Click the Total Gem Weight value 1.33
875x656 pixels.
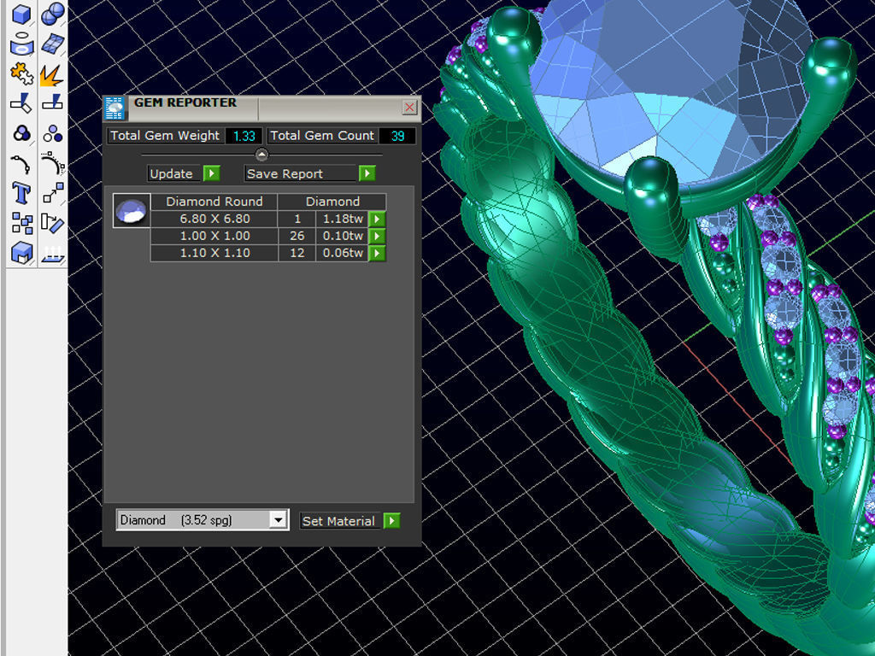point(244,136)
